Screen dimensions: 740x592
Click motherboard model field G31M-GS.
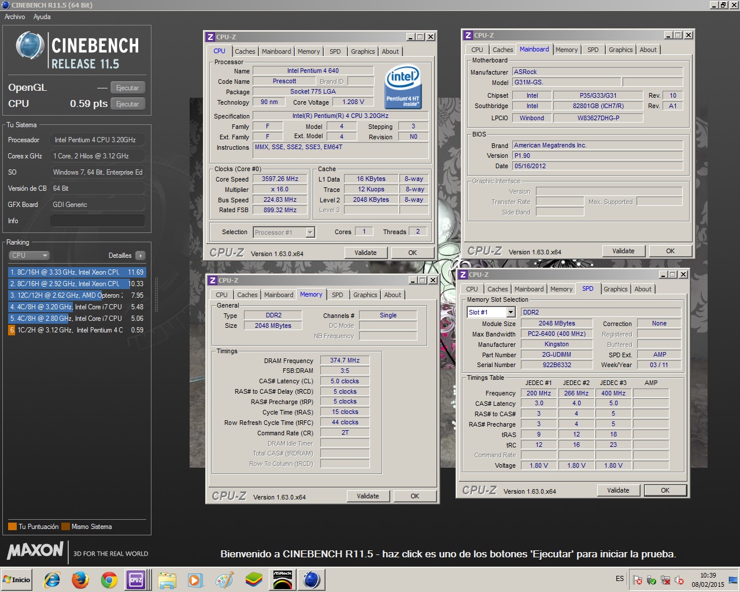[x=566, y=82]
